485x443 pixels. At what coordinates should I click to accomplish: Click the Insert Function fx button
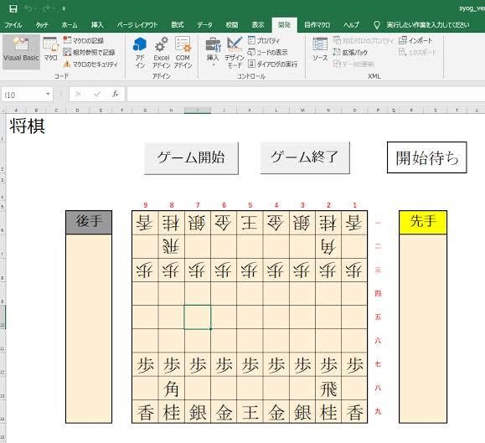(116, 94)
